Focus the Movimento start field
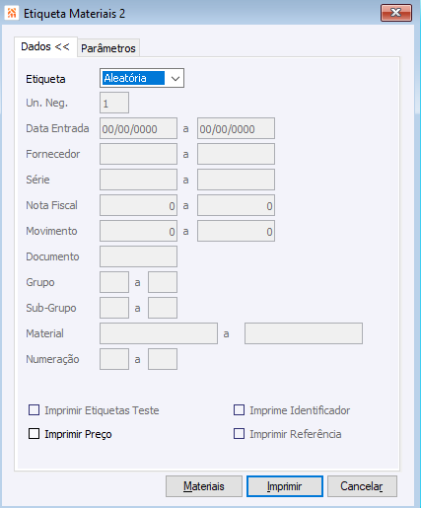The width and height of the screenshot is (421, 508). pyautogui.click(x=138, y=231)
